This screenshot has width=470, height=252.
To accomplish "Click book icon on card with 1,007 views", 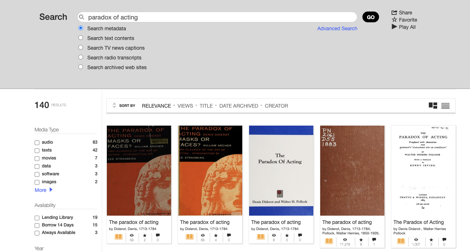I will coord(401,241).
